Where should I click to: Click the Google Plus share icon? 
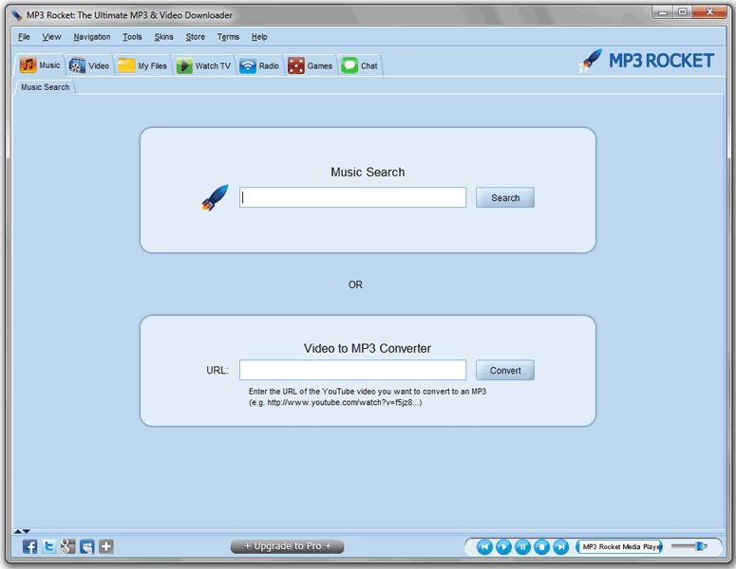tap(67, 546)
